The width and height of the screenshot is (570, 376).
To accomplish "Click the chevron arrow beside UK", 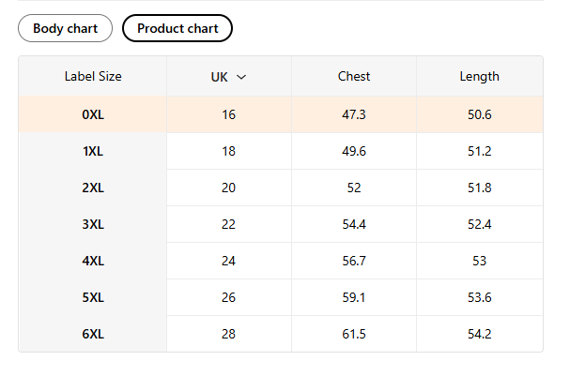I will click(241, 77).
